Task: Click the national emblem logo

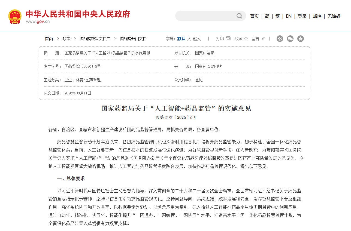Action: [x=15, y=16]
